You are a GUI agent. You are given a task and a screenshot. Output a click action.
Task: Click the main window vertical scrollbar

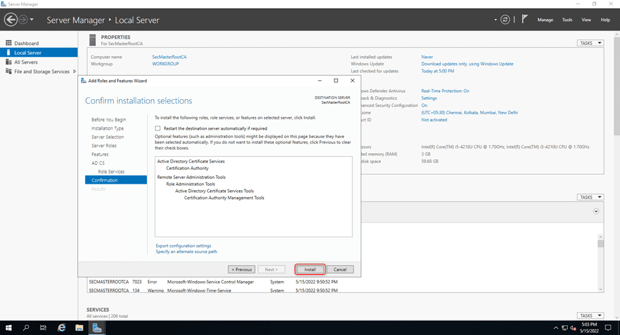pos(617,176)
